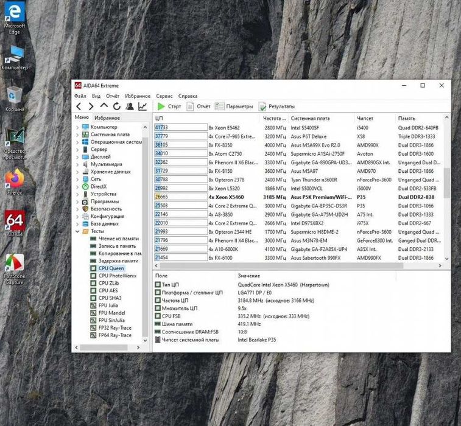Screen dimensions: 461x426
Task: Sort by ЦП column header
Action: (x=206, y=119)
